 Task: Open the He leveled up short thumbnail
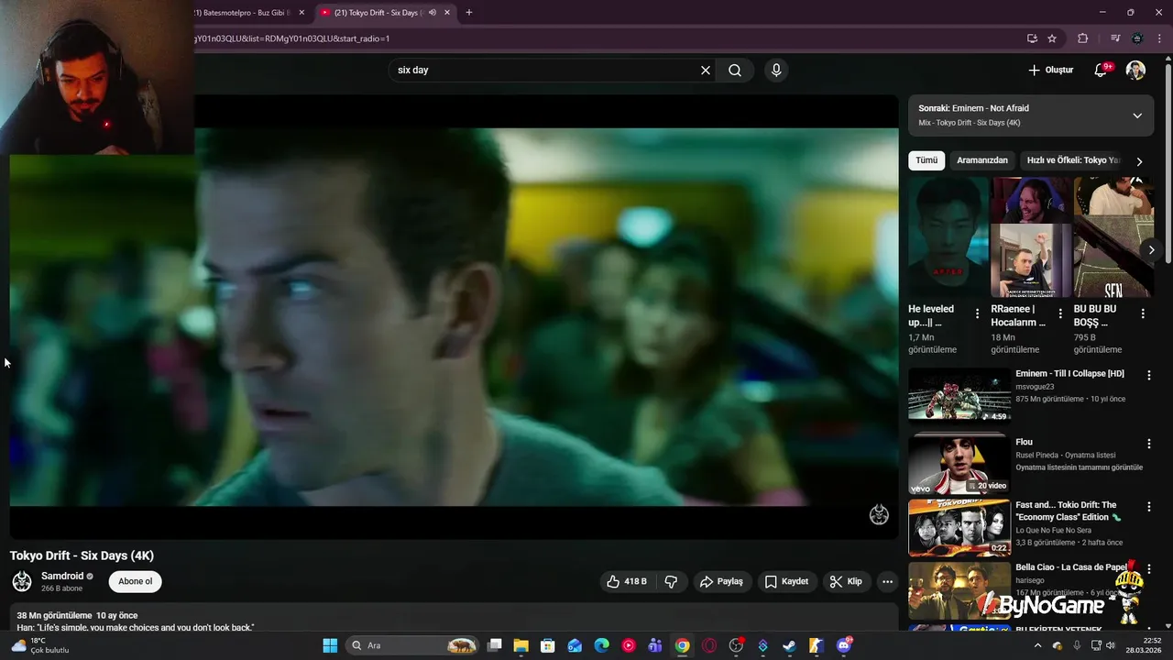click(x=948, y=236)
